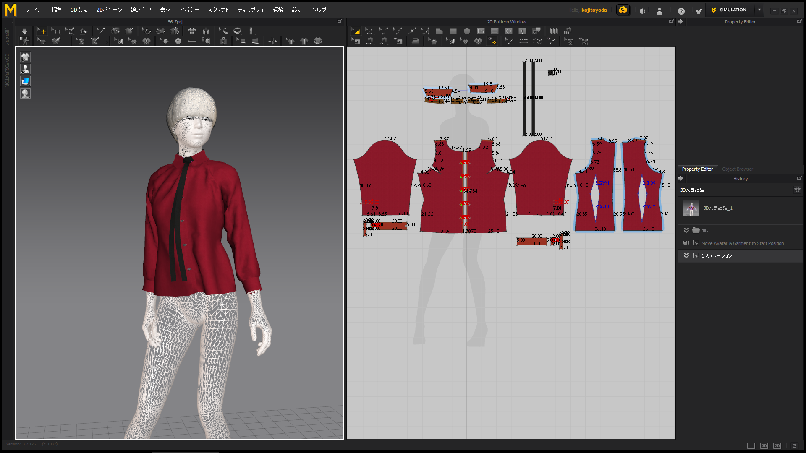Viewport: 806px width, 453px height.
Task: Open the SIMULATION mode dropdown arrow
Action: [x=759, y=10]
